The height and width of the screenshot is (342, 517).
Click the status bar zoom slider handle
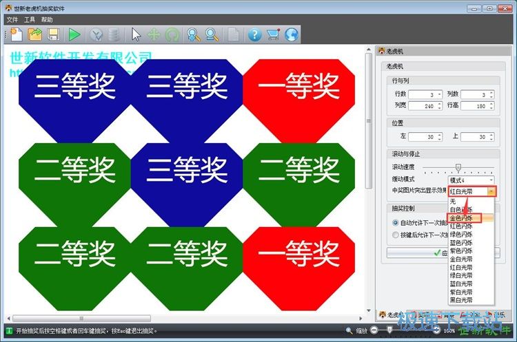[x=389, y=330]
